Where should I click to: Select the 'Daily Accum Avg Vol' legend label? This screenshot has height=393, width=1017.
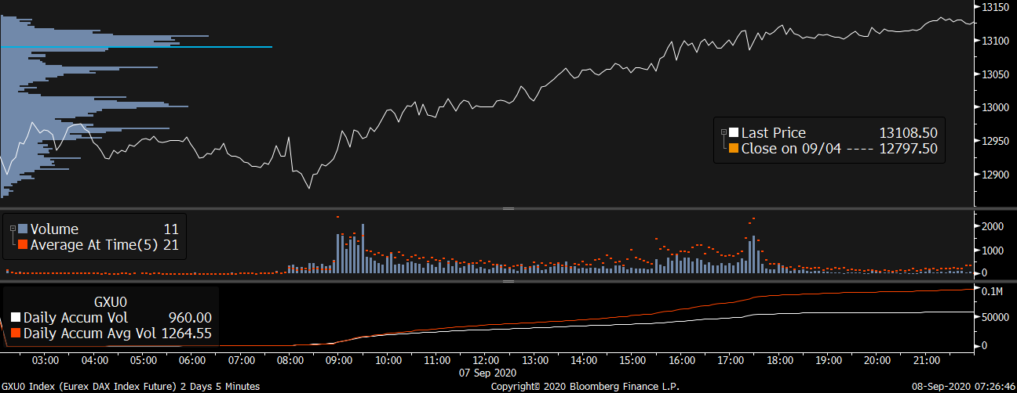click(90, 334)
